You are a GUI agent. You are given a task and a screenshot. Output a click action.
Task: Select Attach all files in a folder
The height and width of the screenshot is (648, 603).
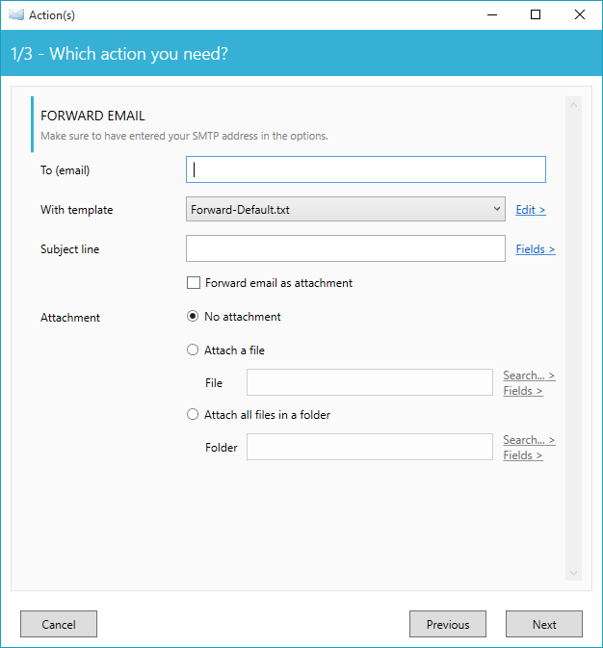click(193, 414)
